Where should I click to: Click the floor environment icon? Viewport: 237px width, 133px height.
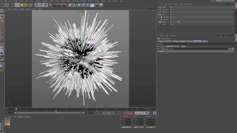[92, 5]
